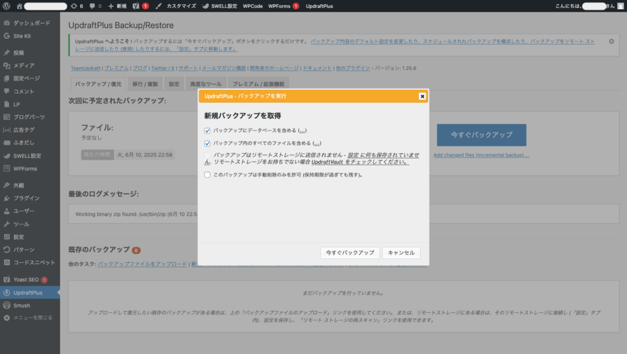The image size is (627, 354).
Task: Expand file options (...) link in dialog
Action: tap(317, 143)
